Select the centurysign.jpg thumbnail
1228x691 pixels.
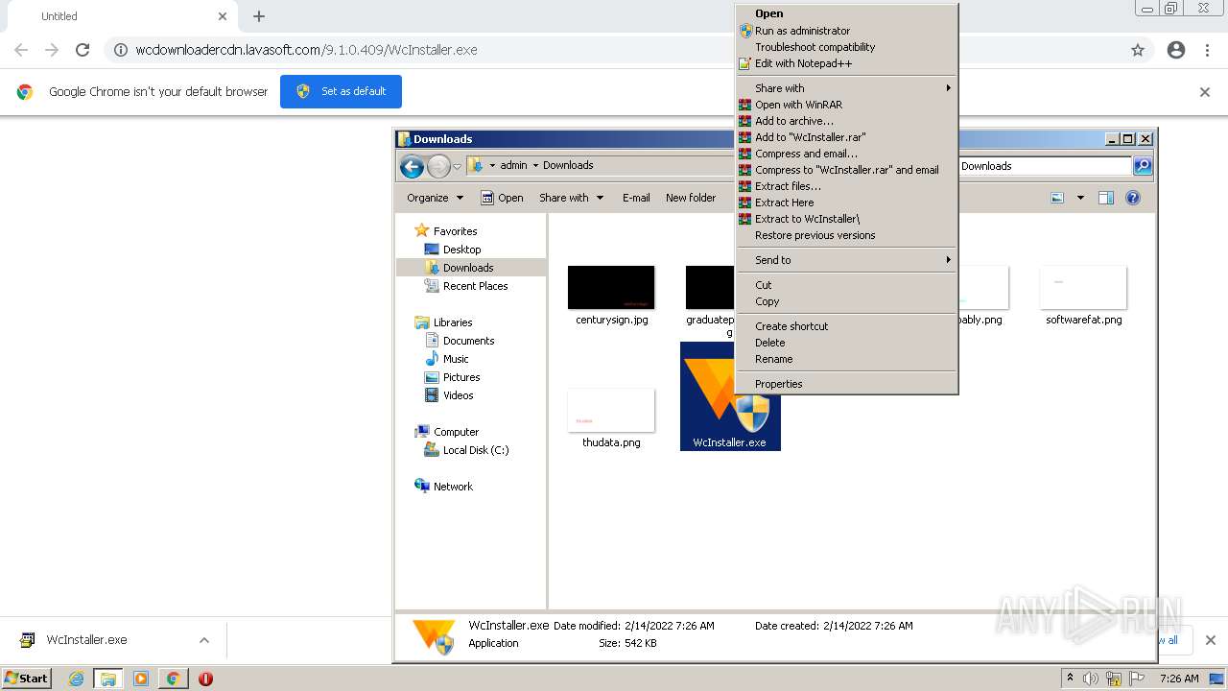[611, 288]
